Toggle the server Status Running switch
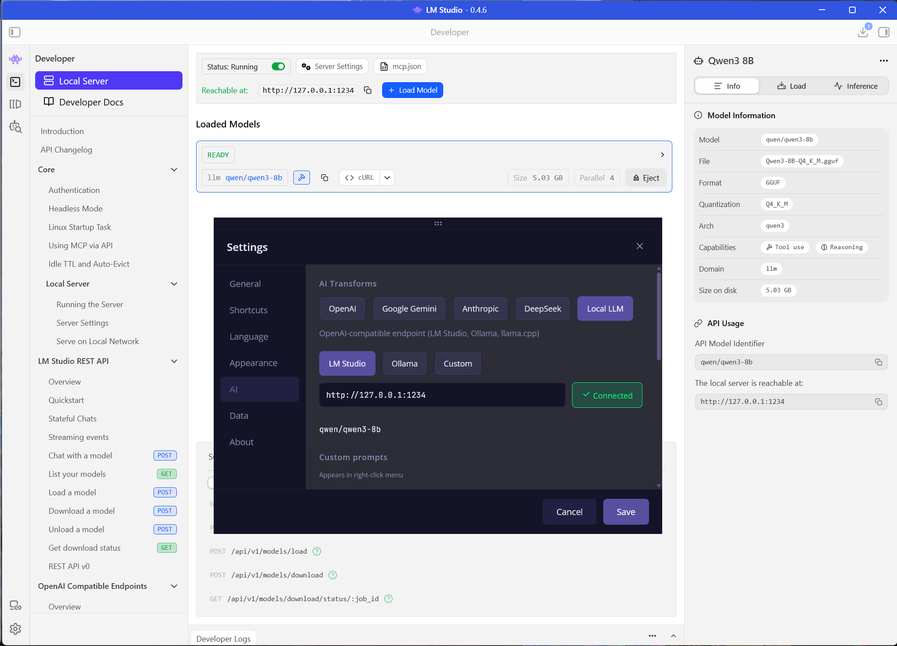 click(278, 66)
